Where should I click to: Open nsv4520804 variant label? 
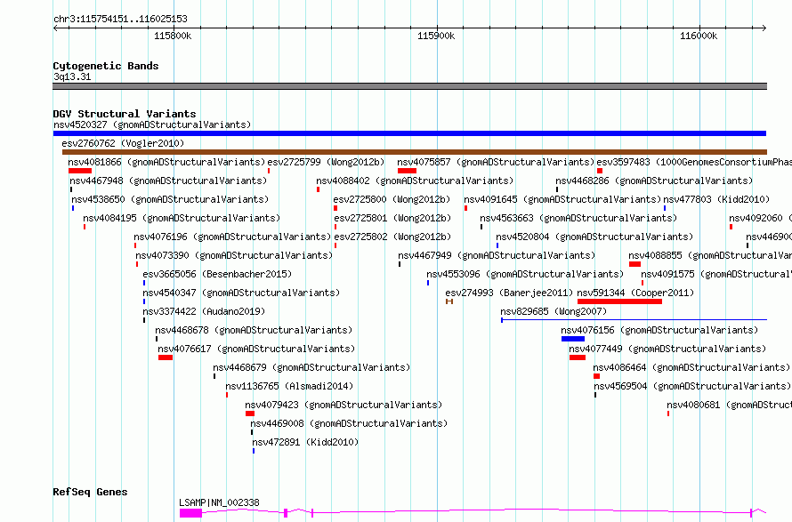[x=594, y=237]
